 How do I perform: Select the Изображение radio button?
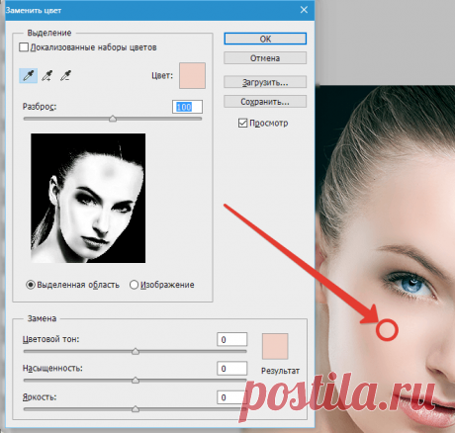tap(134, 285)
